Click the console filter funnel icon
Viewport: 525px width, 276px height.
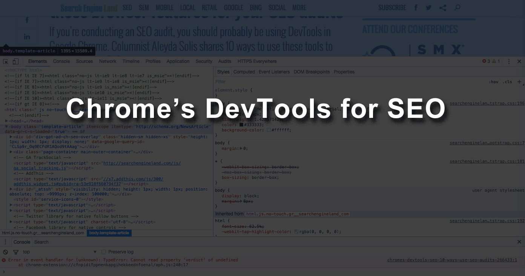(15, 252)
